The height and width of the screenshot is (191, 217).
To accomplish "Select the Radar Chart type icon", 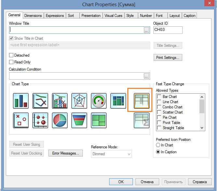I will pos(79,101).
